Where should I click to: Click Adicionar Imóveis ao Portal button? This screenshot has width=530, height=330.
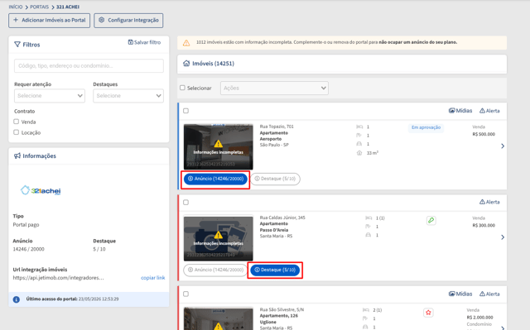tap(50, 20)
